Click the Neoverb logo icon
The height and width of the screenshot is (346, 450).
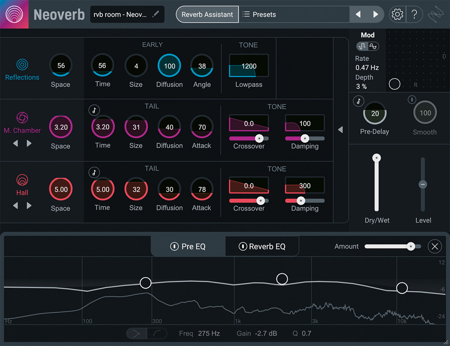(14, 14)
